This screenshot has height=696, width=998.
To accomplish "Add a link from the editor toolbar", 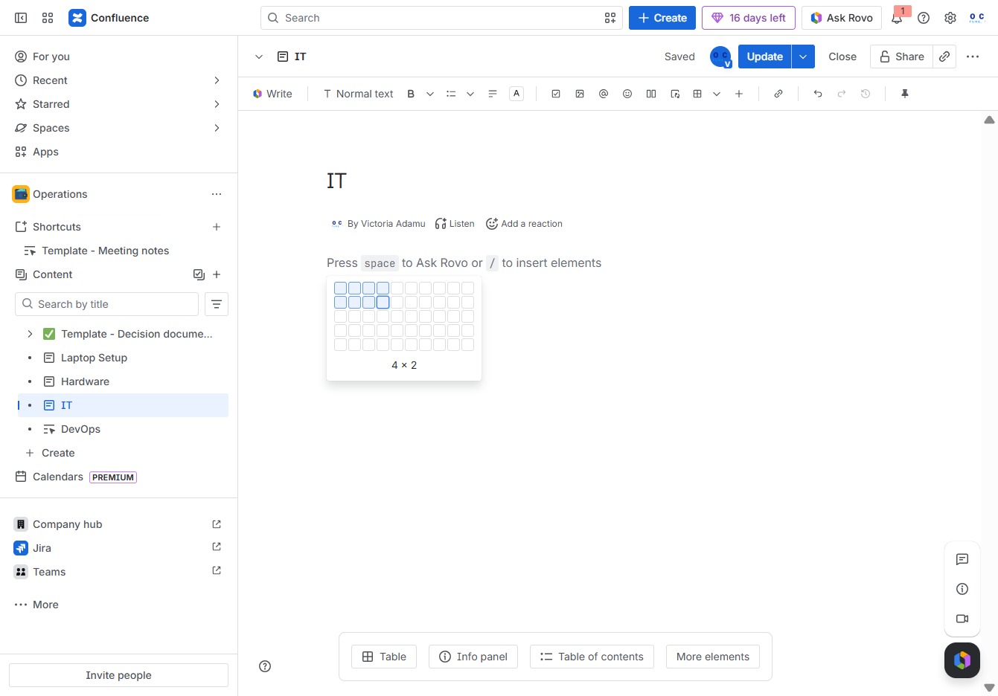I will (x=778, y=94).
